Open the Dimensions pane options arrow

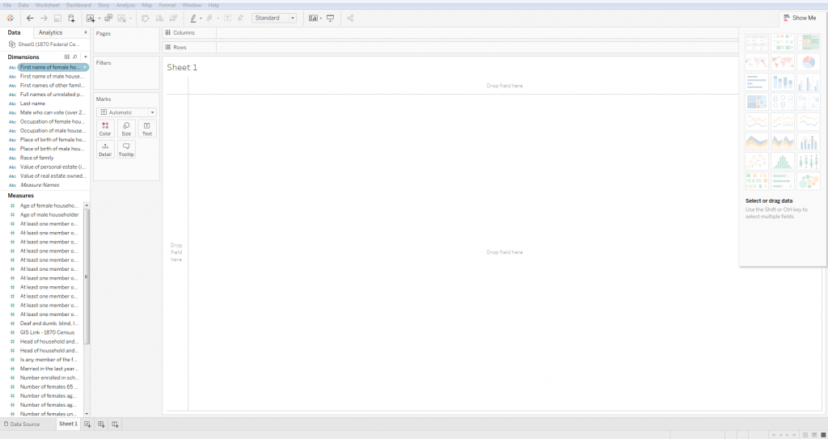[85, 57]
